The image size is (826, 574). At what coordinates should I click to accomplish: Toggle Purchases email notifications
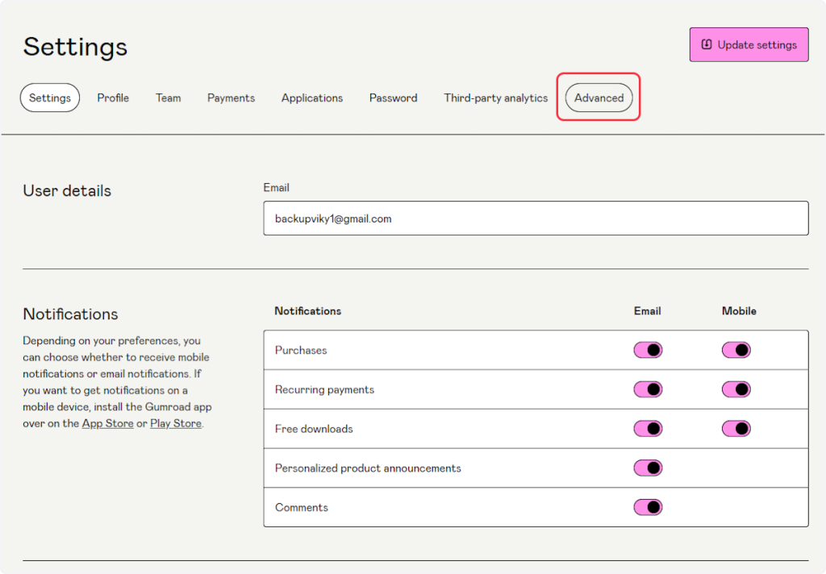coord(648,350)
